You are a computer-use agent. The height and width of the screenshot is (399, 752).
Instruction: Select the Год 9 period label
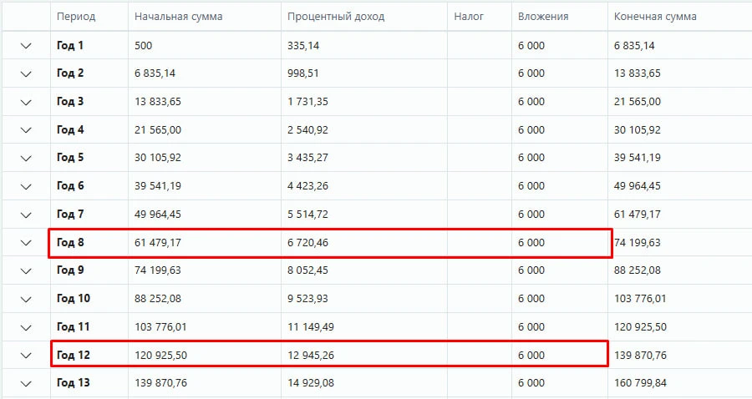click(x=70, y=270)
